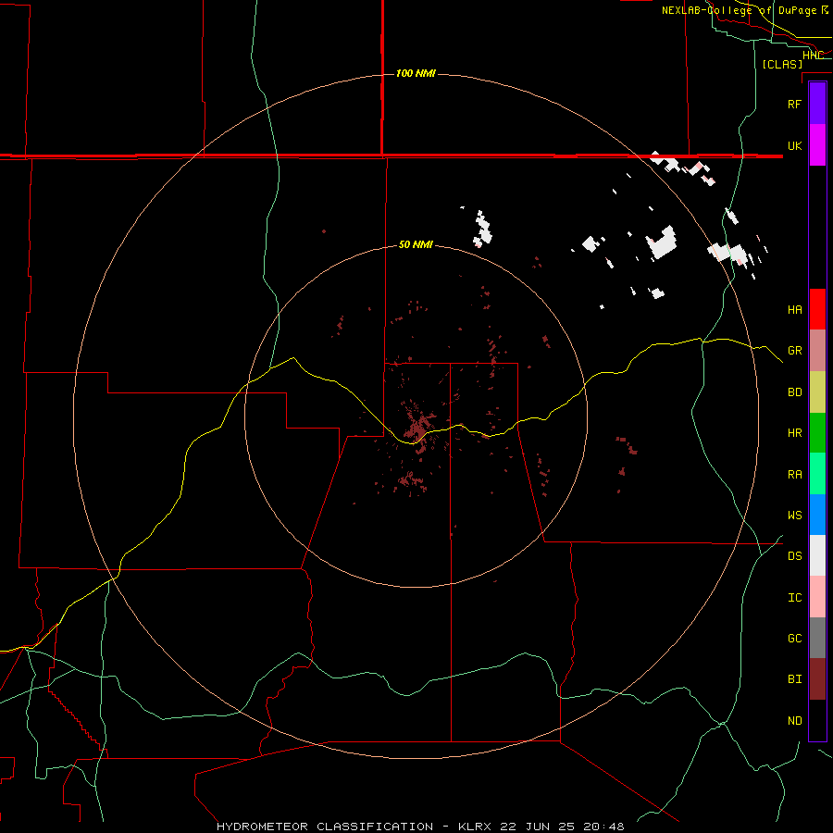Click the HA red legend swatch
833x833 pixels.
pyautogui.click(x=817, y=309)
